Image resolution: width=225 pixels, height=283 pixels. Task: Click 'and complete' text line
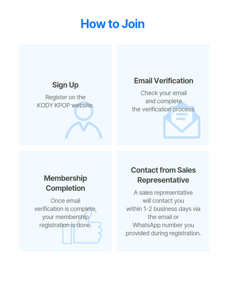(164, 101)
